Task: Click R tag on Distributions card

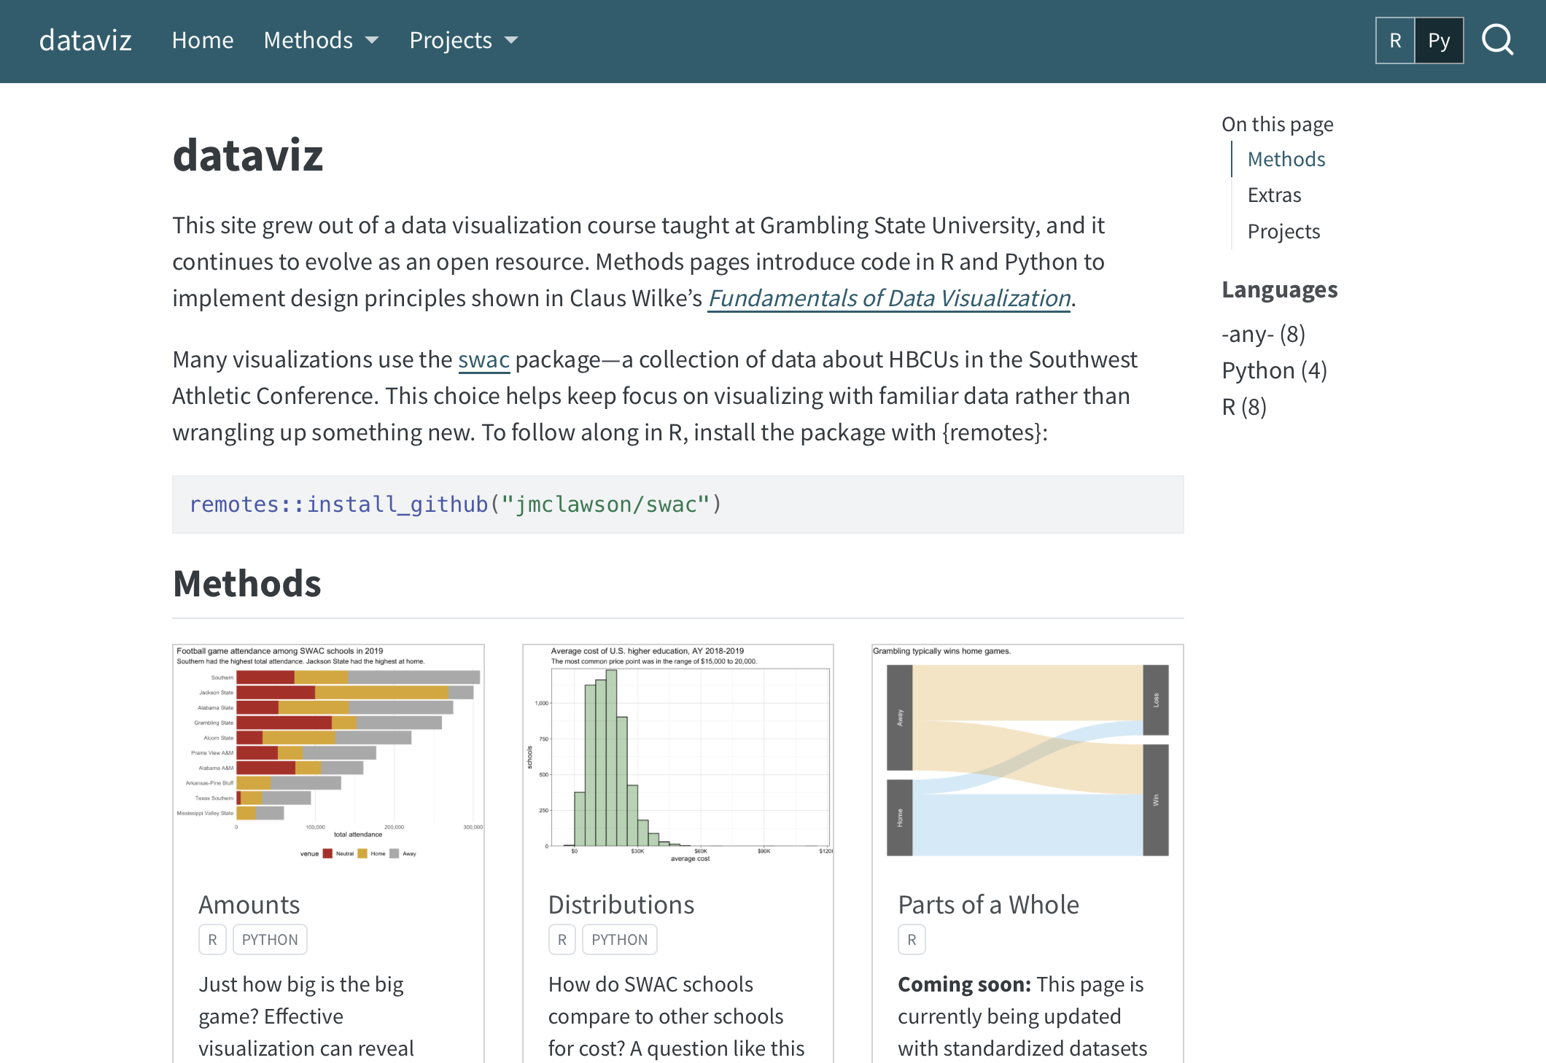Action: tap(562, 940)
